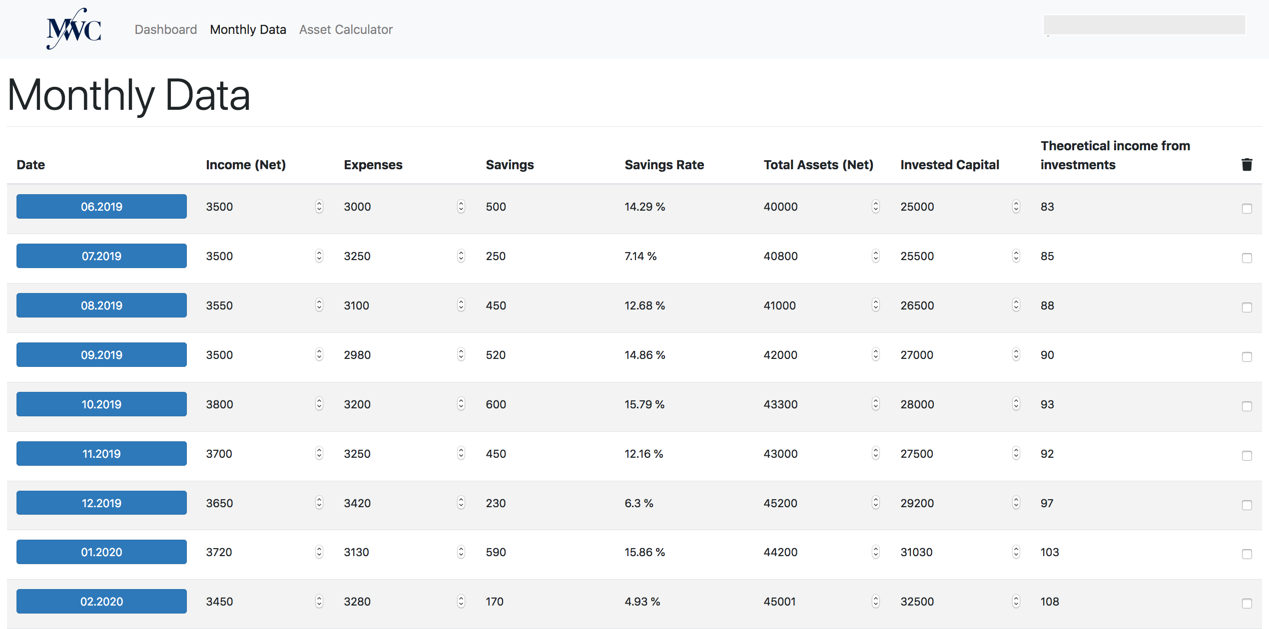Select the 08.2019 date button
The width and height of the screenshot is (1269, 629).
coord(101,305)
